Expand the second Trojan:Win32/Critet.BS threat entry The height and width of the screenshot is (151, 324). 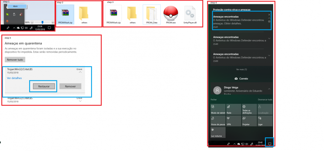click(x=80, y=101)
